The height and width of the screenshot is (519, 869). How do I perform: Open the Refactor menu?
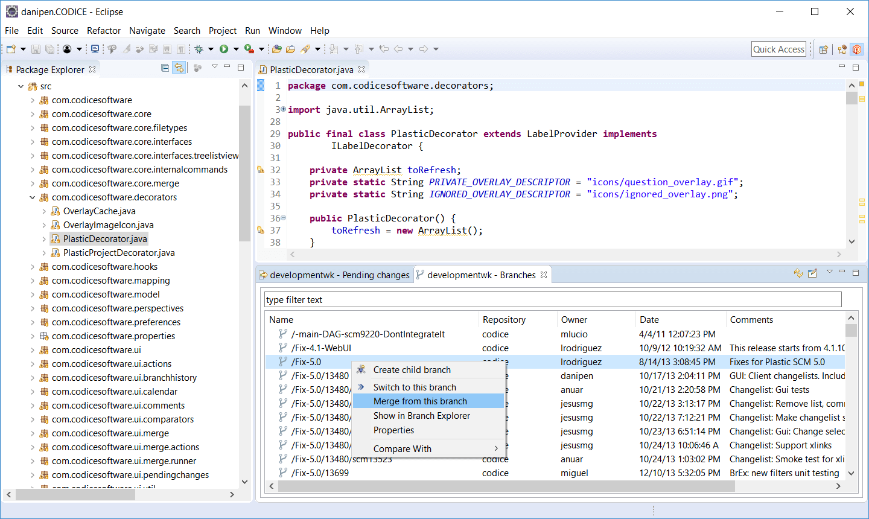pyautogui.click(x=104, y=30)
